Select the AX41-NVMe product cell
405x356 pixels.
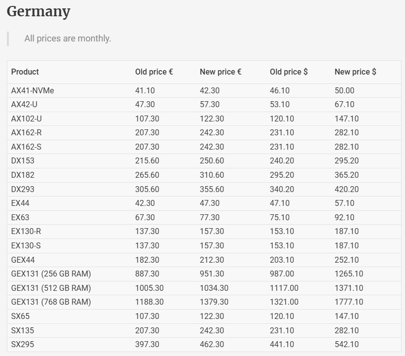pos(33,91)
